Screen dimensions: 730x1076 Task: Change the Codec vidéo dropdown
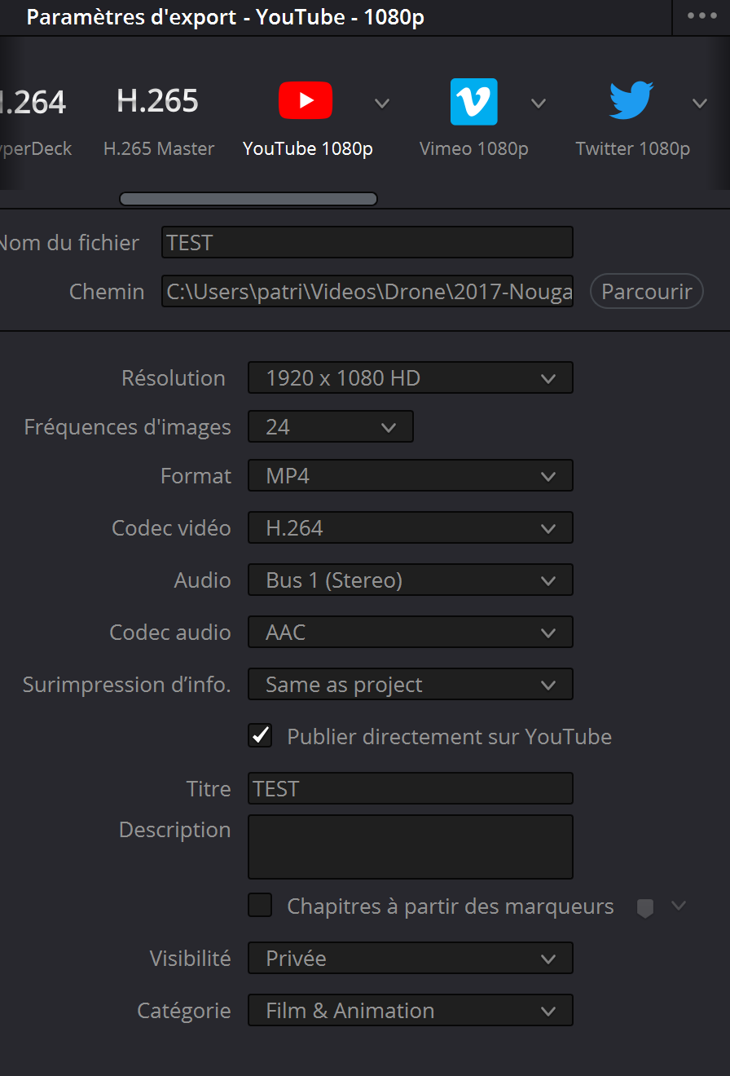point(410,528)
